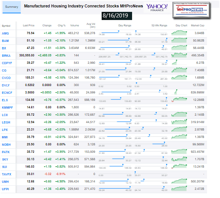The image size is (220, 198).
Task: Click PATK 52-week range bar
Action: (151, 151)
